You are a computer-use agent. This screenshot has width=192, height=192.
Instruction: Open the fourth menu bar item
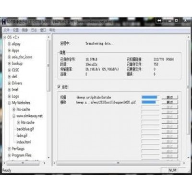click(34, 30)
